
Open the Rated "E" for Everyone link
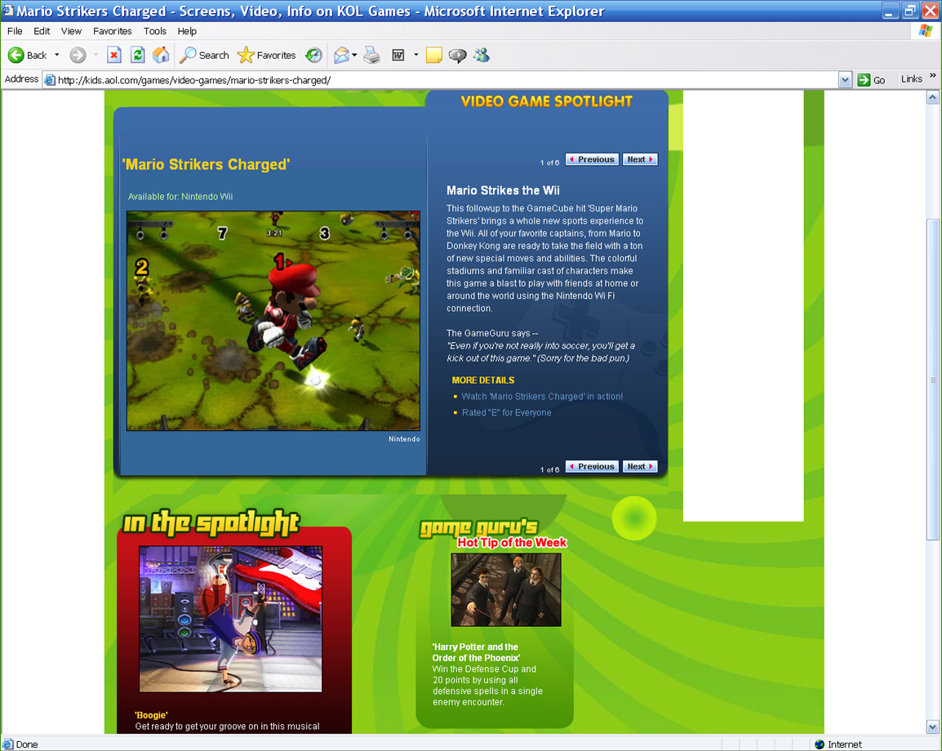(506, 413)
